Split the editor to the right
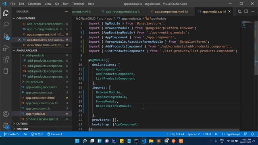The image size is (258, 145). 246,11
